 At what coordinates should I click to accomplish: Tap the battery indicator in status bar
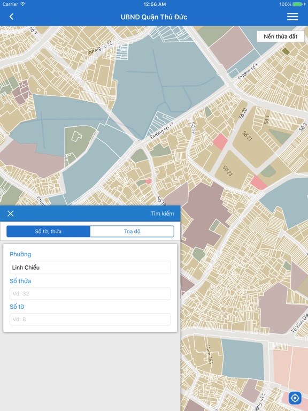point(298,4)
